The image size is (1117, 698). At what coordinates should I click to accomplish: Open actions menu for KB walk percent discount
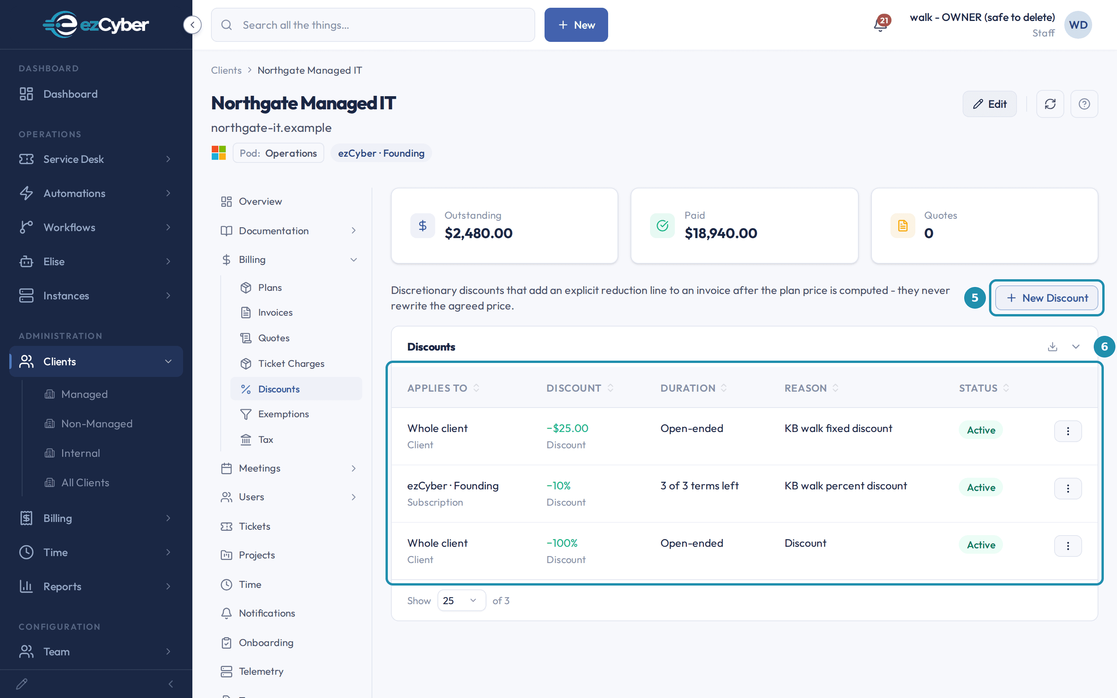1068,489
